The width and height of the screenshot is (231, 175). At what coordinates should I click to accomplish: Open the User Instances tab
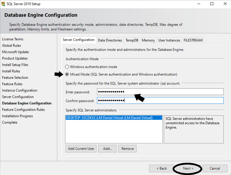pos(169,40)
